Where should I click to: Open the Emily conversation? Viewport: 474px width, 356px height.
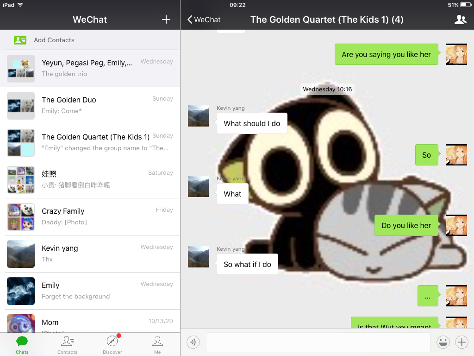click(x=90, y=291)
